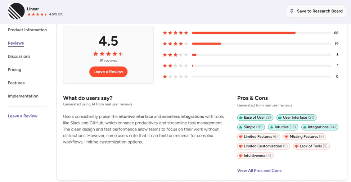Screen dimensions: 351x182
Task: Click the sidebar Leave a Review link
Action: pyautogui.click(x=23, y=116)
